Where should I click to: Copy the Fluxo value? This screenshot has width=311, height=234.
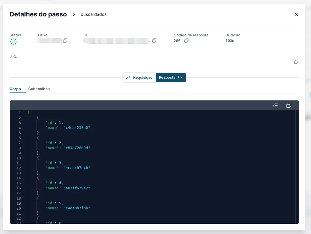(x=65, y=41)
